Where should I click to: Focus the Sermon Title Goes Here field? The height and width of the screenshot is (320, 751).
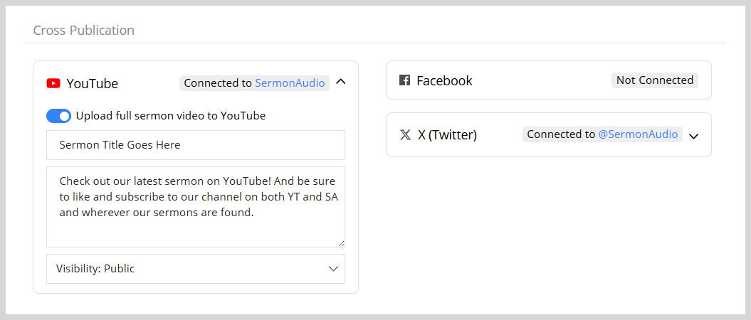196,145
